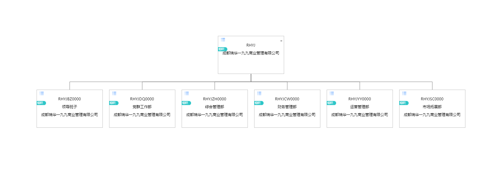Open list icon on 运营管理部 node
The image size is (496, 173).
pos(332,93)
